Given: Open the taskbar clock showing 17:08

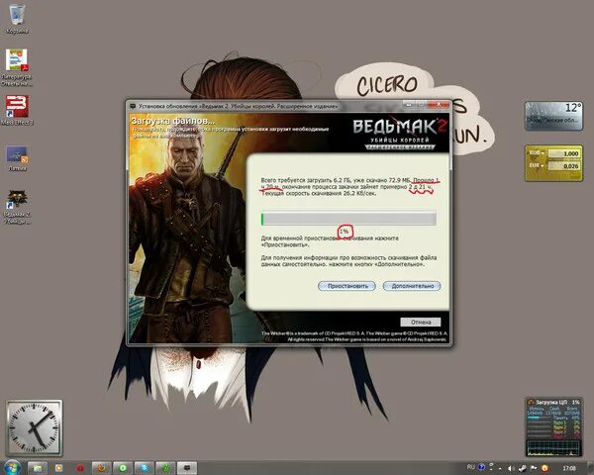Looking at the screenshot, I should pyautogui.click(x=569, y=468).
